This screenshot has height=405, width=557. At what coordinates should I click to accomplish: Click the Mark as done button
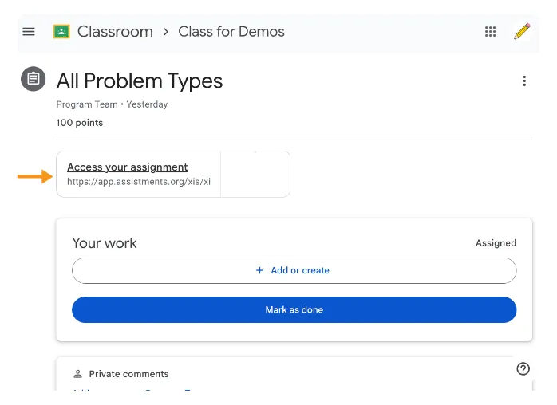[294, 309]
